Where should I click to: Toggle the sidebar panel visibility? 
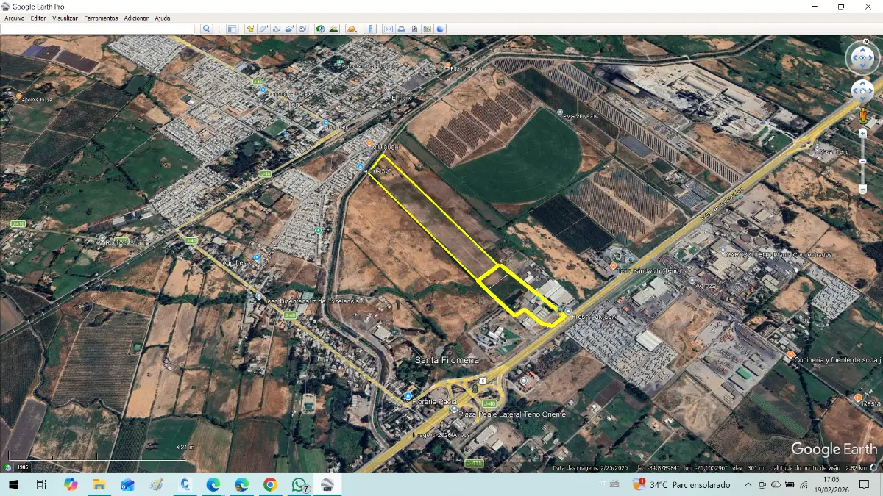tap(232, 29)
